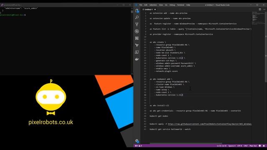Click the 'az aks nodepool add \' line
Viewport: 267px width, 150px height.
pyautogui.click(x=161, y=79)
